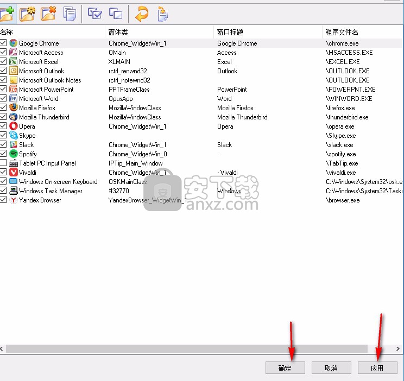Image resolution: width=404 pixels, height=381 pixels.
Task: Click the scroll right arrow
Action: pos(398,349)
